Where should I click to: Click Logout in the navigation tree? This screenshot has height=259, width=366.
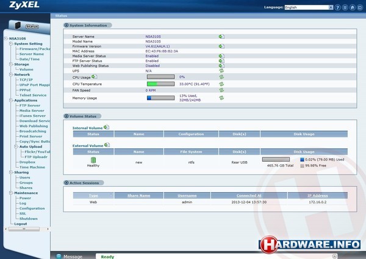(x=21, y=224)
